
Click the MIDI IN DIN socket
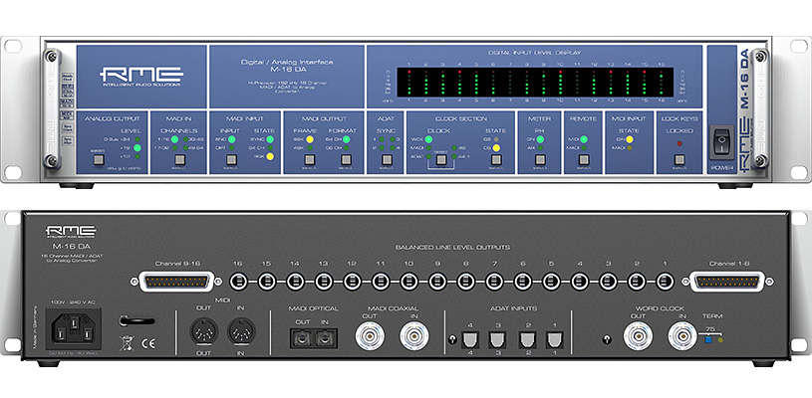(x=242, y=331)
